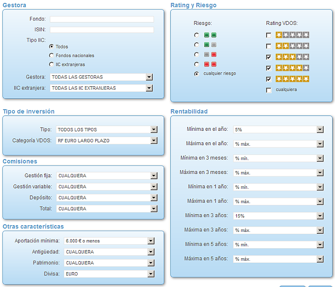Choose the double red risk level
This screenshot has height=287, width=335.
point(196,64)
